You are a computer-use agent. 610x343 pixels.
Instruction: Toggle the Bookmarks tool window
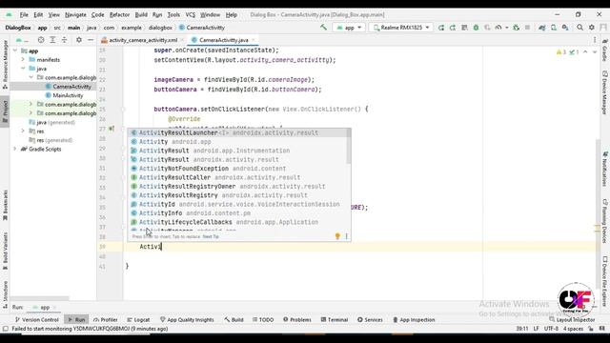click(5, 205)
